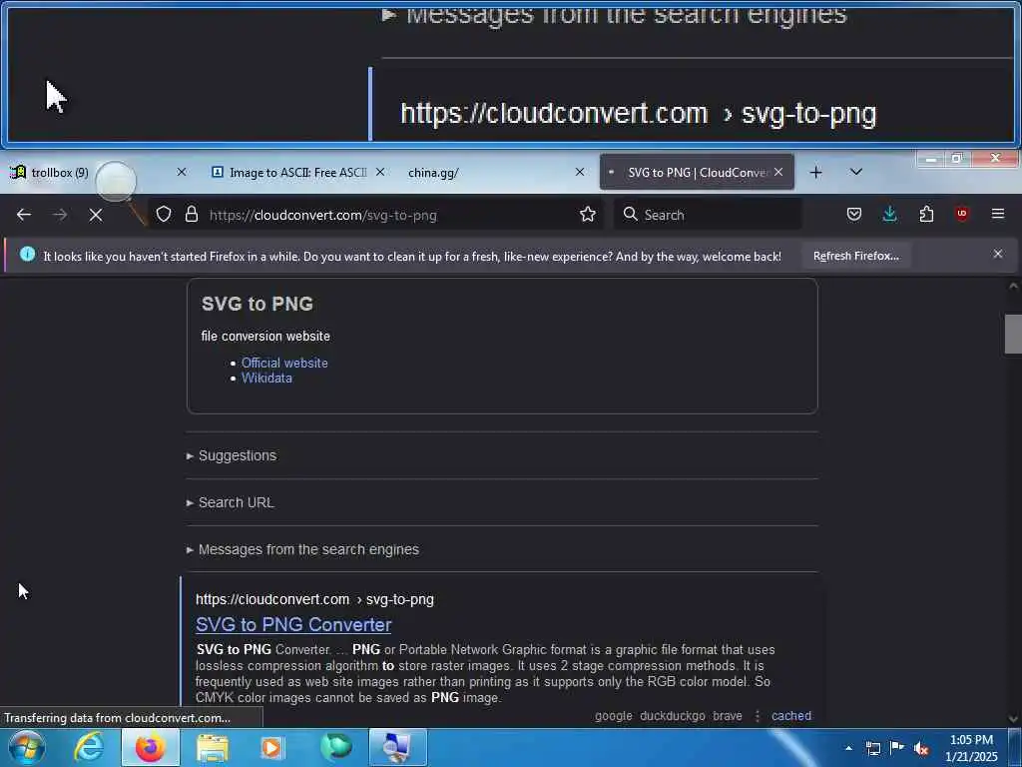1022x767 pixels.
Task: Click the duckduckgo engine label
Action: 672,715
